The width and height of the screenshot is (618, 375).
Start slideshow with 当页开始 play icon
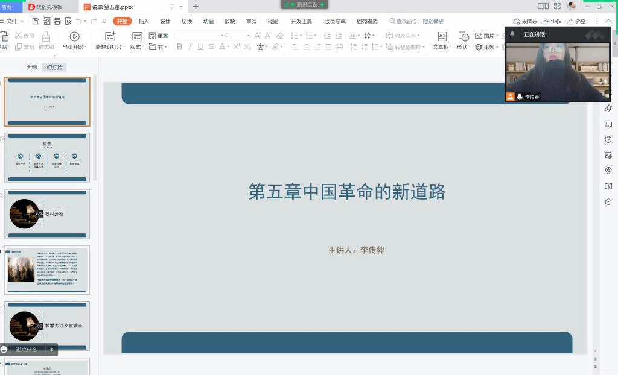[x=74, y=36]
